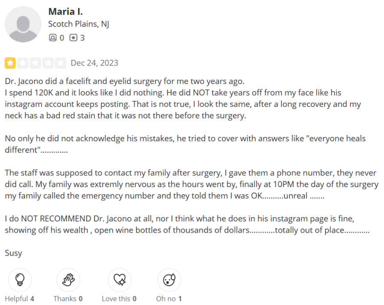Screen dimensions: 384x305
Task: Open Maria I. profile avatar
Action: pos(23,24)
